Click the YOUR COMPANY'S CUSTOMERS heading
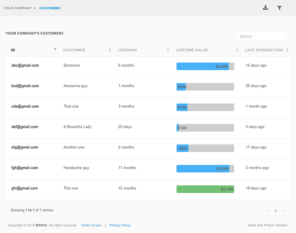296x233 pixels. pyautogui.click(x=35, y=33)
